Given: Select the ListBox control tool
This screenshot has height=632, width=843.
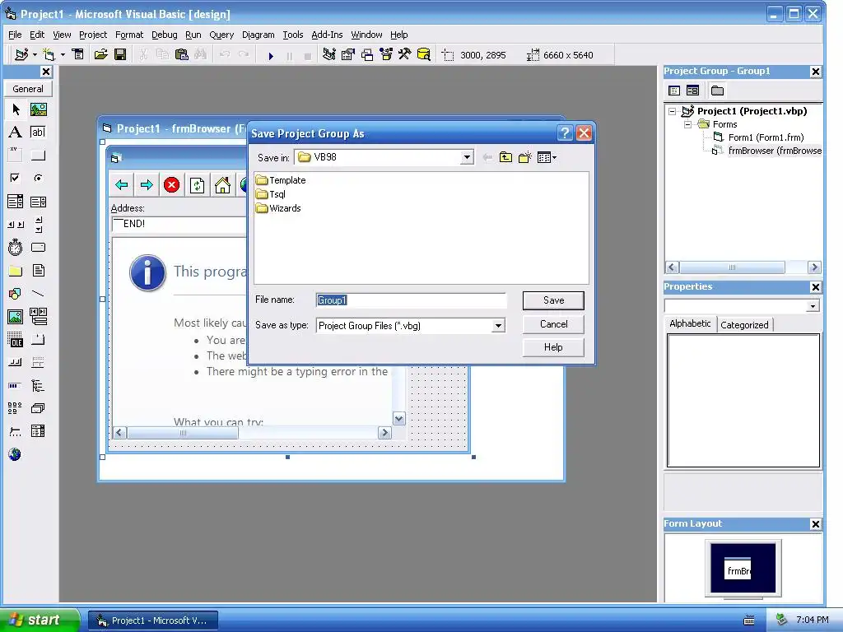Looking at the screenshot, I should coord(38,202).
